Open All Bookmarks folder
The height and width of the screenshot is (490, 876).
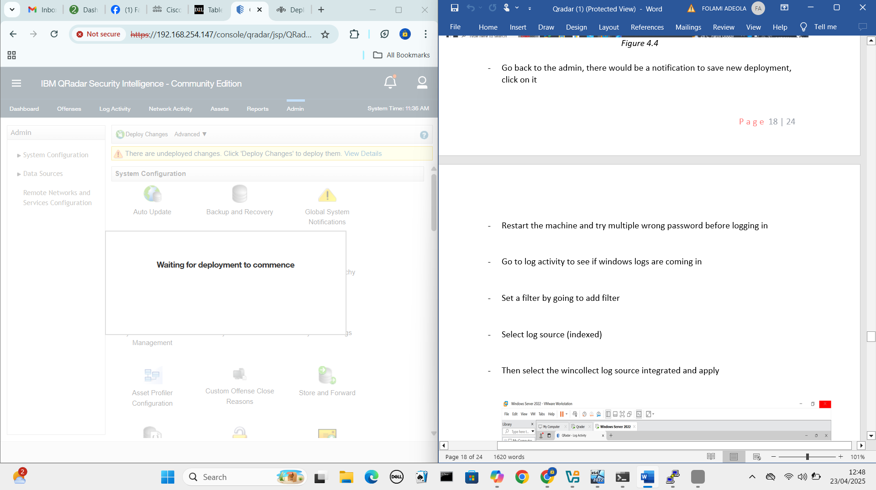[401, 55]
